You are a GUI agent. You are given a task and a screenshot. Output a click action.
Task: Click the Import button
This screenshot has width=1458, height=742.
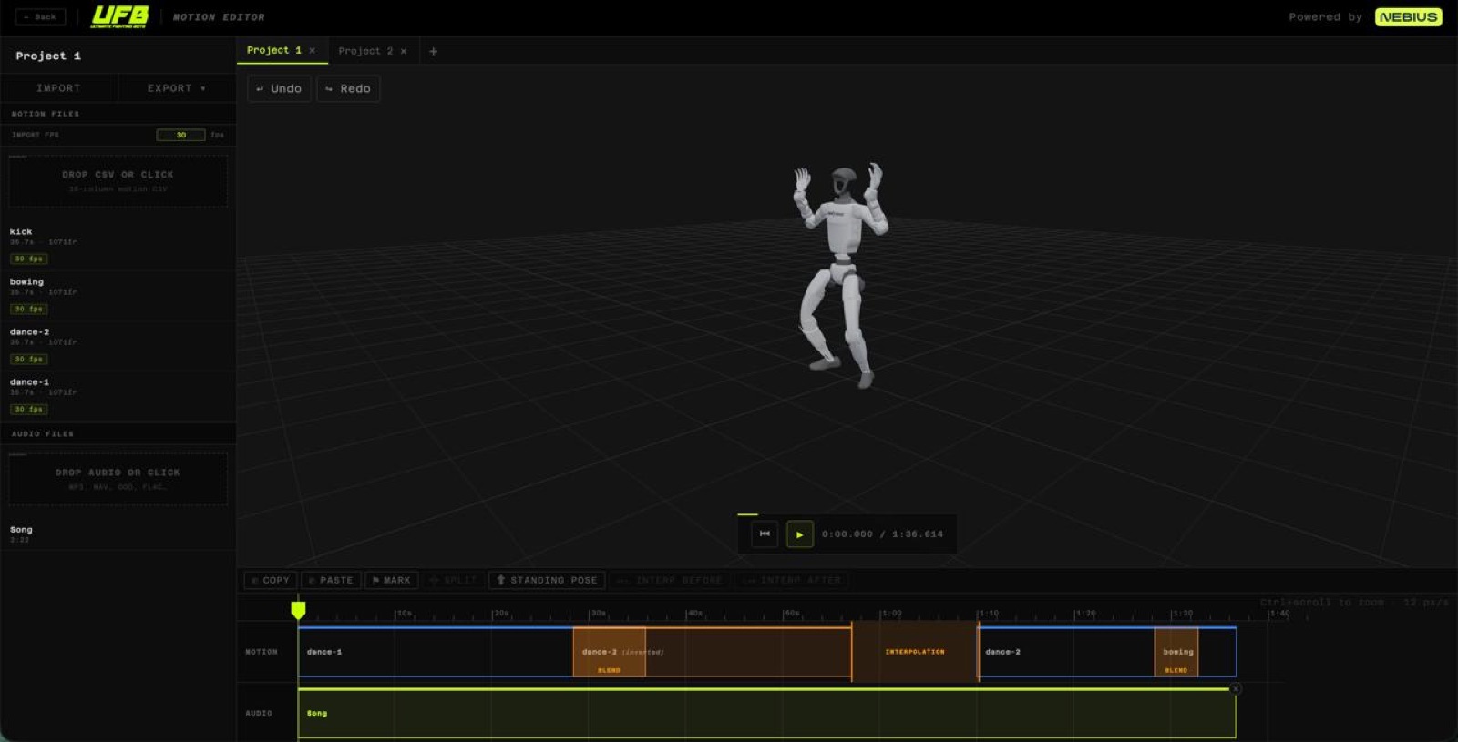(58, 88)
